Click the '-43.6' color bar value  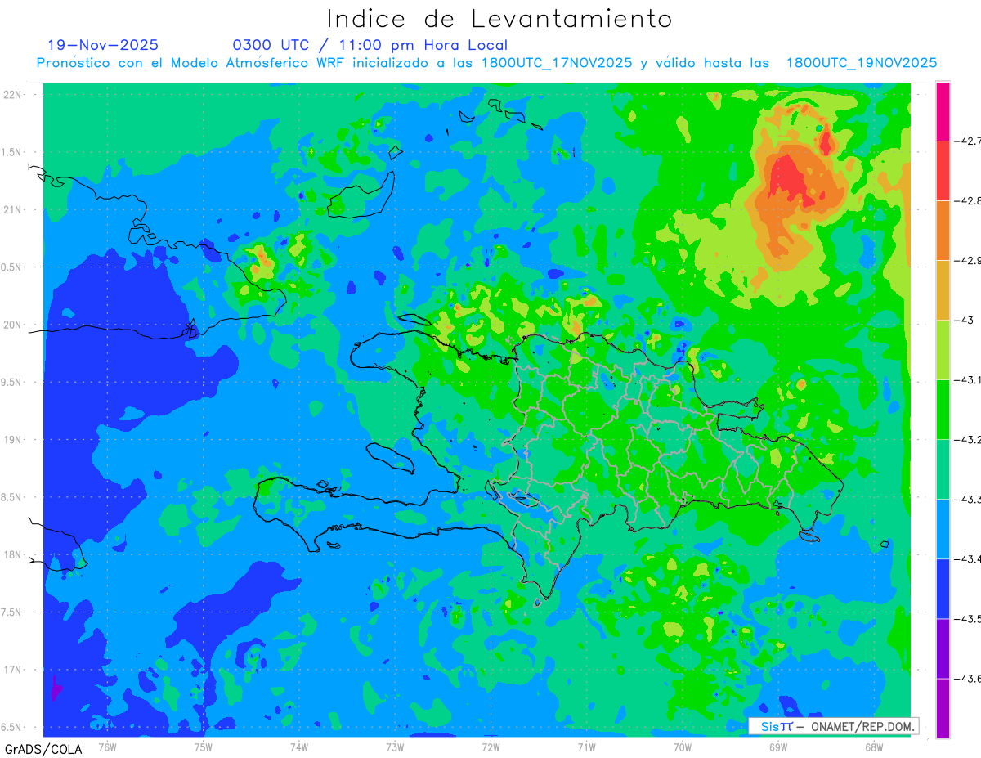pos(967,679)
